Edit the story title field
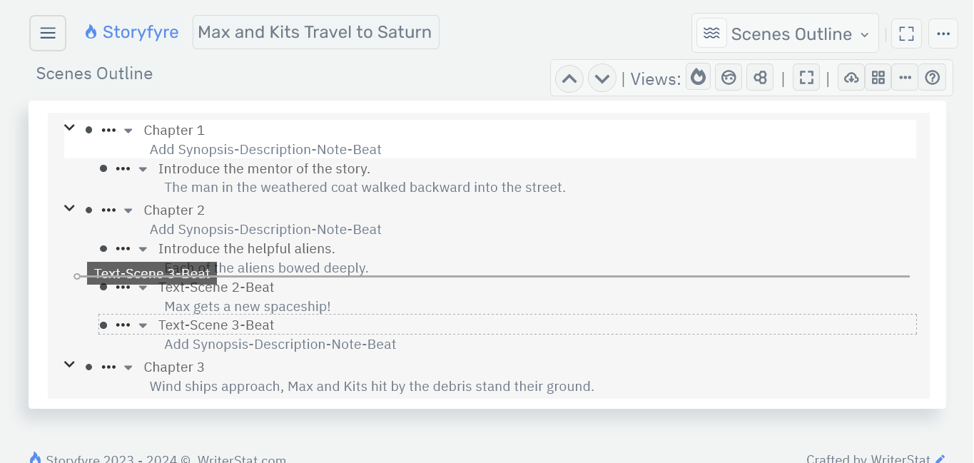 click(315, 32)
